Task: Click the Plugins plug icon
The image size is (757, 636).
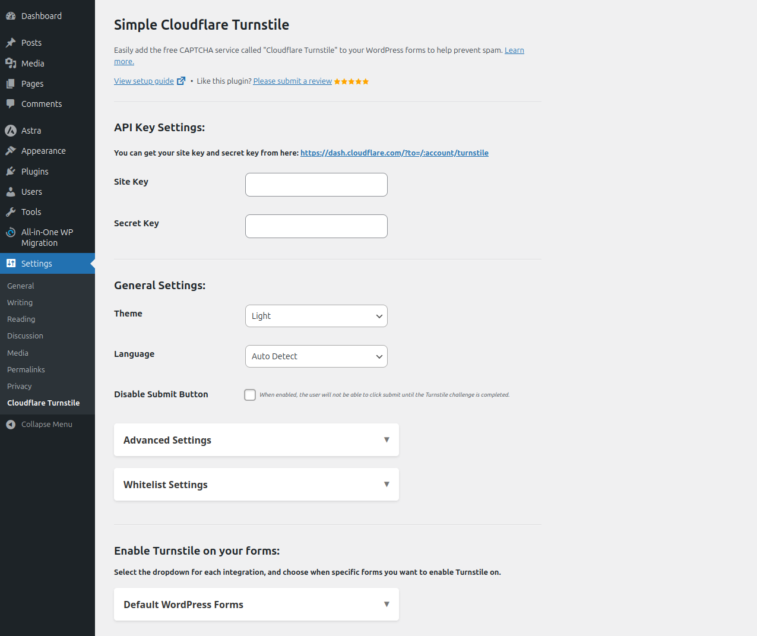Action: click(11, 172)
